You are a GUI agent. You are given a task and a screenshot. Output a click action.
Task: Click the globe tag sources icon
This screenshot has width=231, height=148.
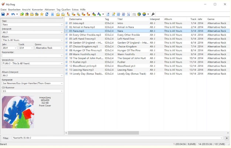click(x=144, y=14)
